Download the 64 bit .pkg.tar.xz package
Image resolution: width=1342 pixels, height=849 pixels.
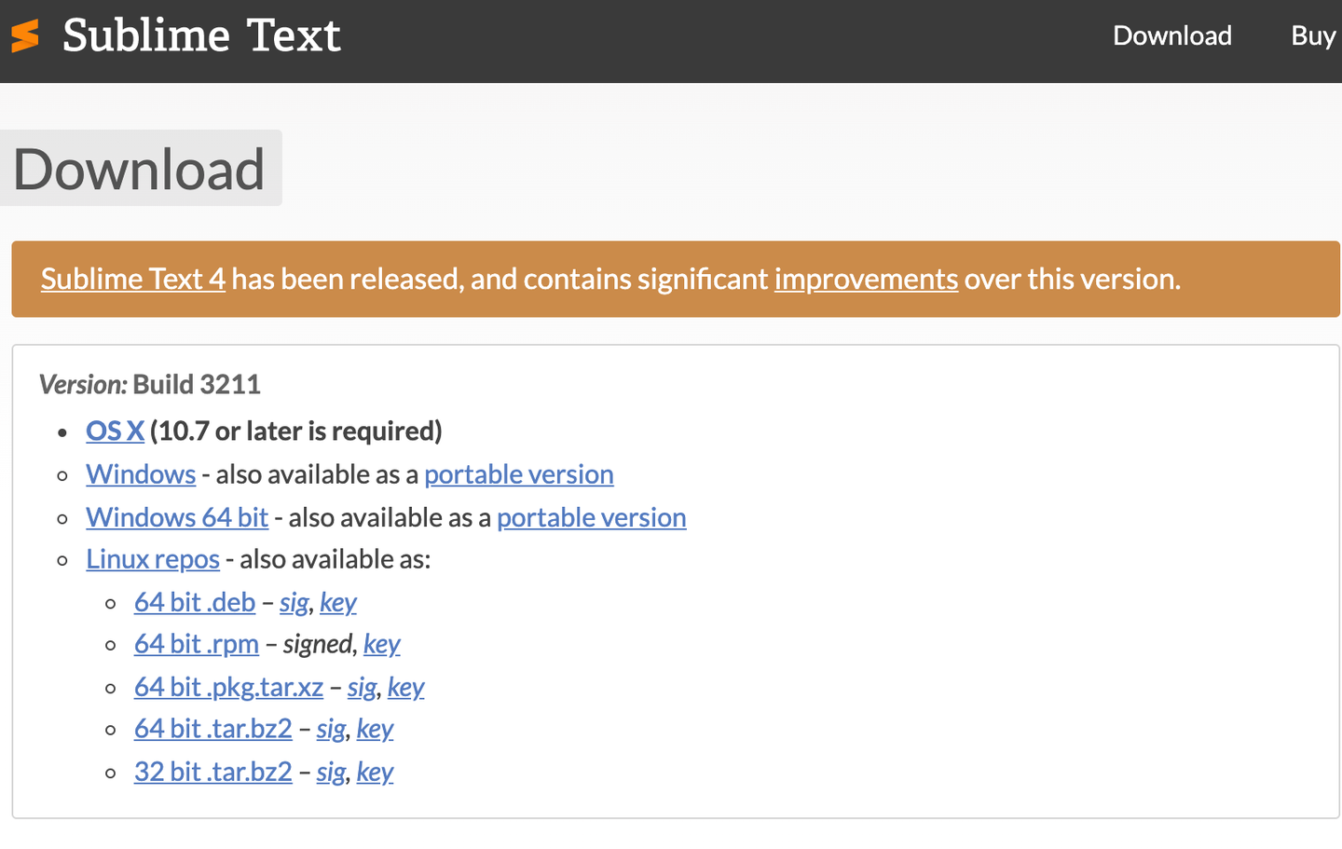(x=228, y=687)
